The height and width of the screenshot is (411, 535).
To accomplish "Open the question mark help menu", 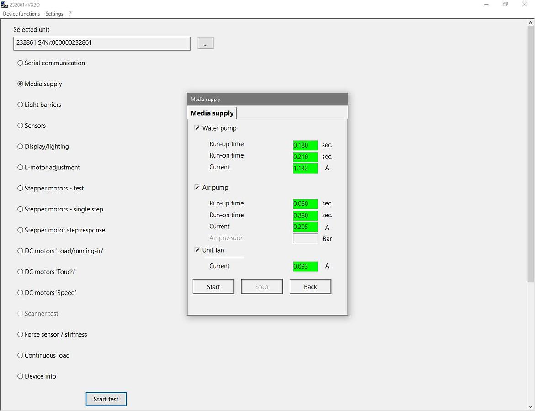I will point(70,14).
